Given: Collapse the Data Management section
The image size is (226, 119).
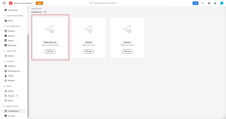Looking at the screenshot, I should pos(4,26).
